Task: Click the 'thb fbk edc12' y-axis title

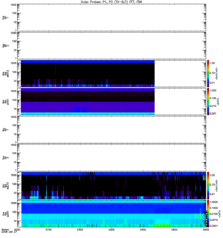Action: [6, 73]
